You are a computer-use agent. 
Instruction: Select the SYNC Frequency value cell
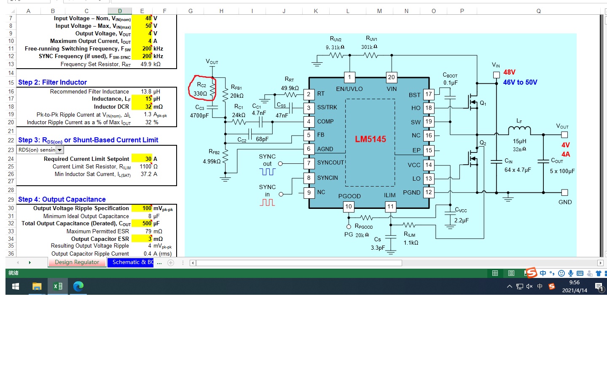[x=142, y=56]
